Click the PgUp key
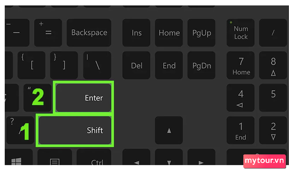 point(202,33)
